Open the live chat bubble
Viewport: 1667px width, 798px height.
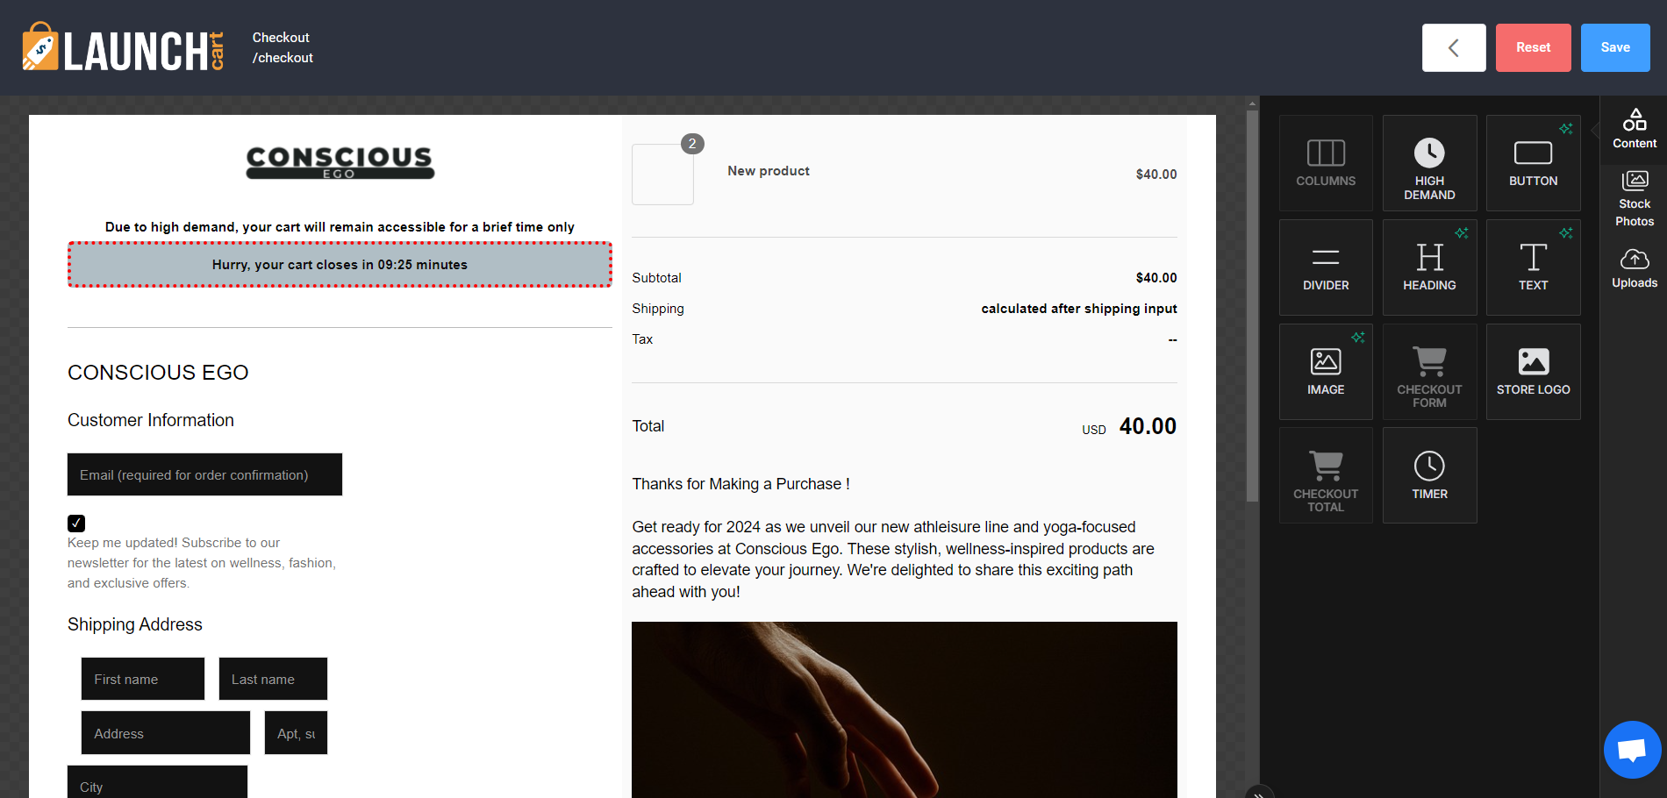[x=1632, y=750]
